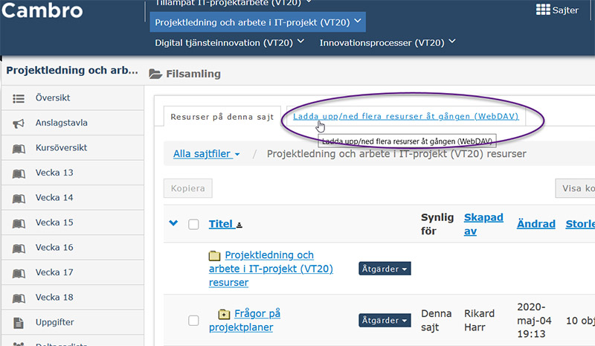Expand the Alla sajtfiler dropdown

click(x=207, y=154)
